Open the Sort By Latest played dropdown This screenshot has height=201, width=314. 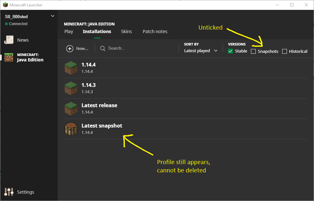pos(201,51)
